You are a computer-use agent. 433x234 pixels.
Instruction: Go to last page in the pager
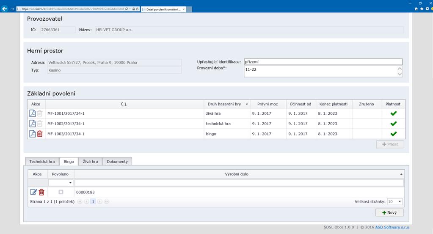pos(106,202)
